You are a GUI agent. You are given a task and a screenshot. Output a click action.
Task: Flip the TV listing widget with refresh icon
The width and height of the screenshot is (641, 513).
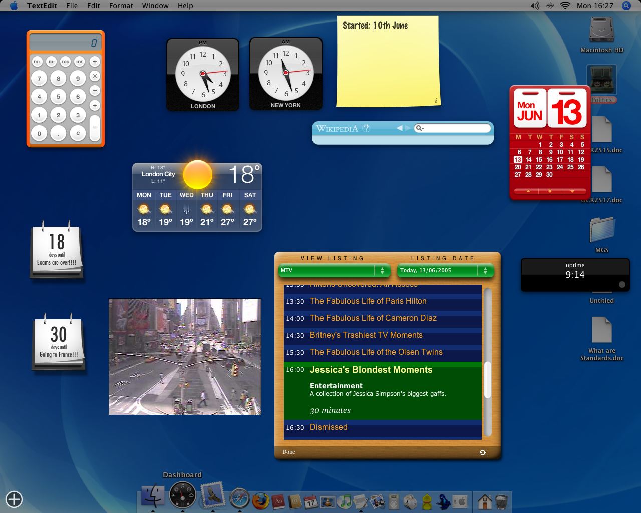(482, 452)
